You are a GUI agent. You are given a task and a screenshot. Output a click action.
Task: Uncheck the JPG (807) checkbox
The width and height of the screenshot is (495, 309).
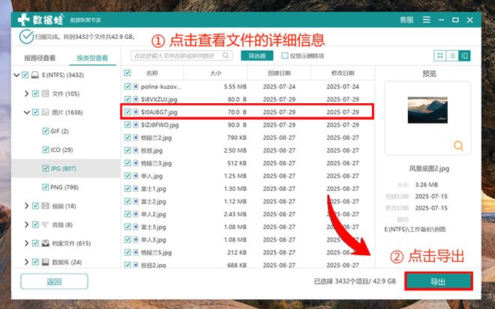[46, 168]
